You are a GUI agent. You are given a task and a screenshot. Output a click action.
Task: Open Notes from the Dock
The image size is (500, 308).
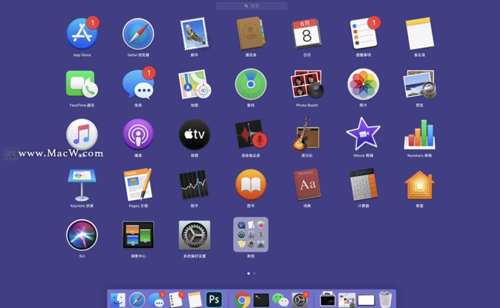pyautogui.click(x=195, y=300)
